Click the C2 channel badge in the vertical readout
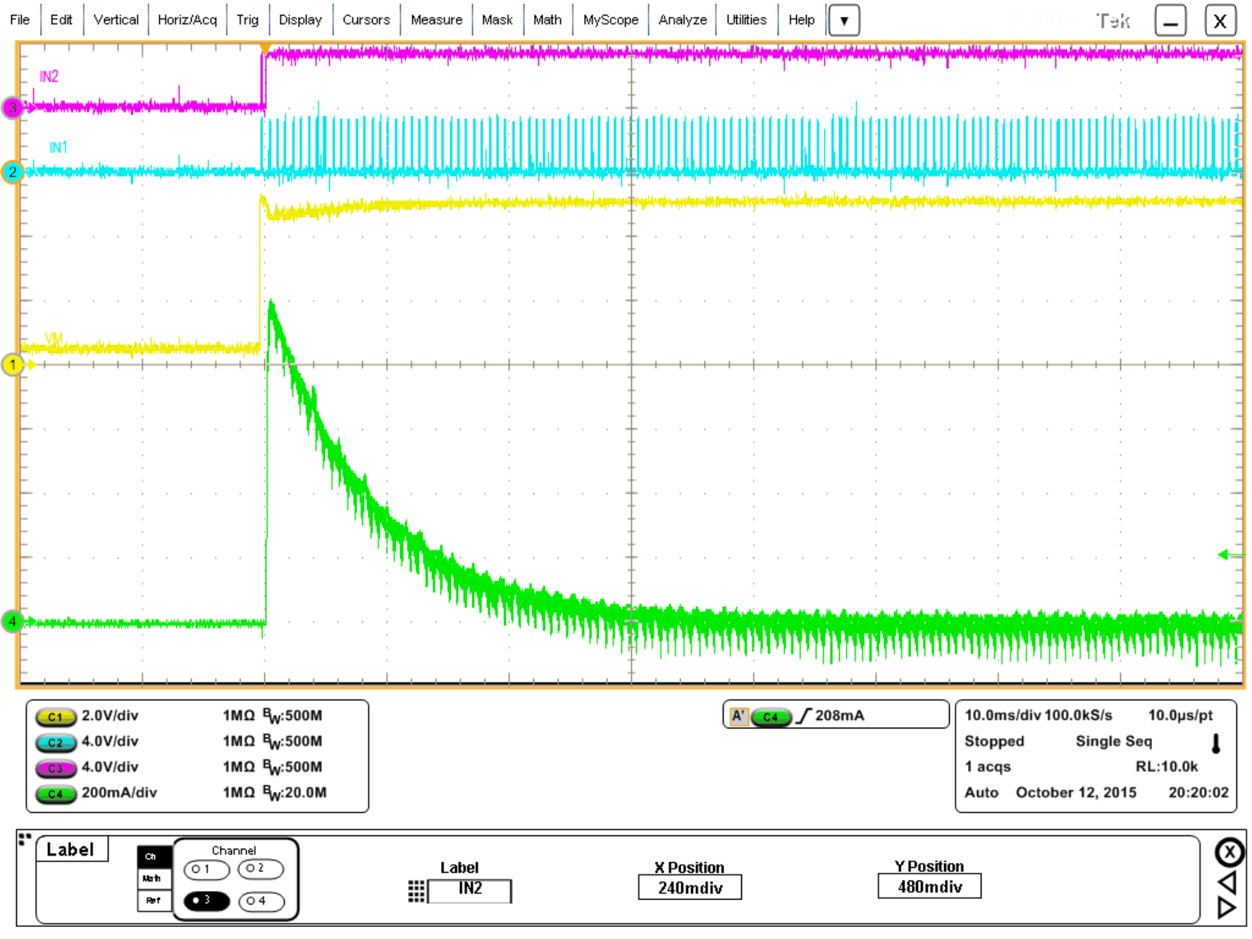The width and height of the screenshot is (1252, 939). tap(56, 742)
